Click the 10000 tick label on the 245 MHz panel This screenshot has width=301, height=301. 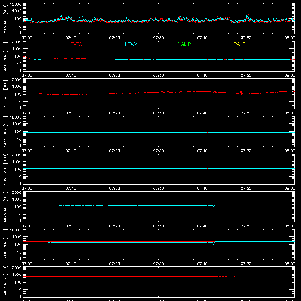16,5
